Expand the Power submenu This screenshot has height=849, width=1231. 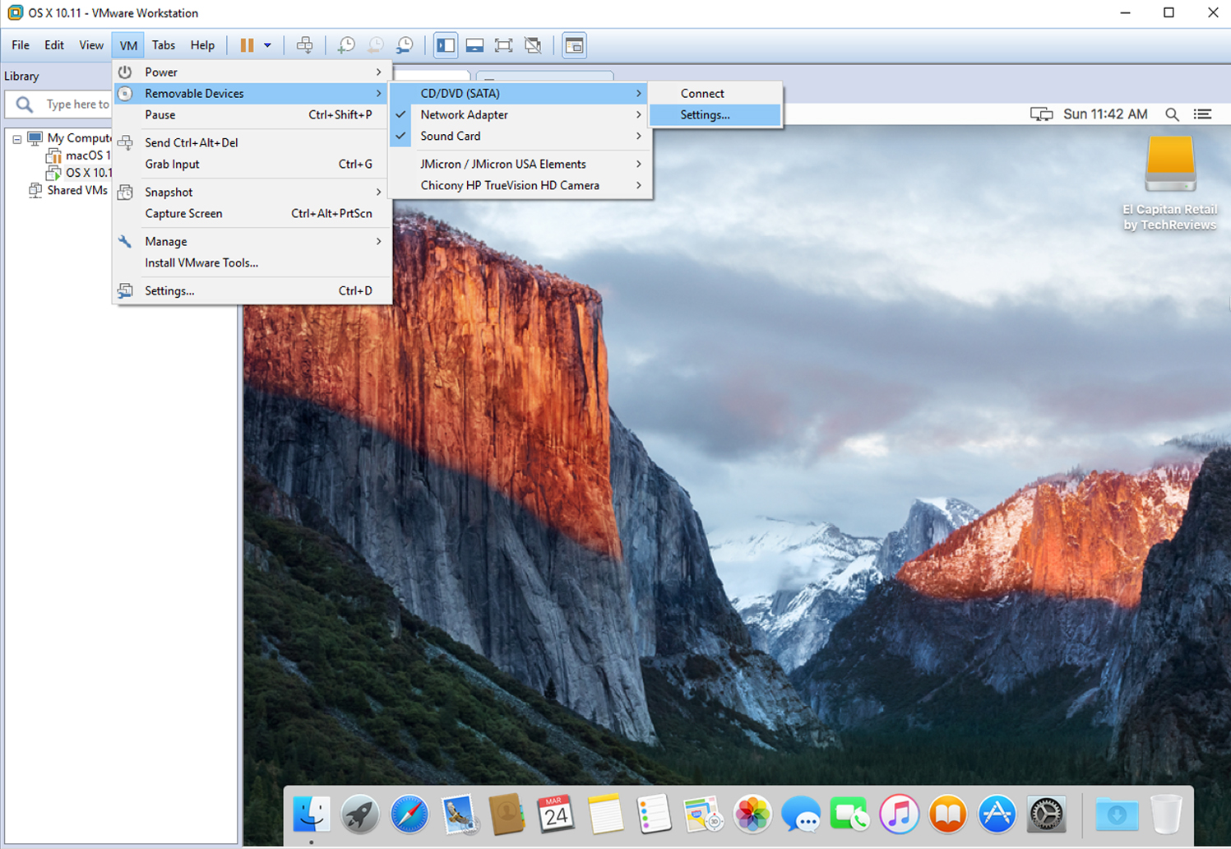tap(252, 72)
